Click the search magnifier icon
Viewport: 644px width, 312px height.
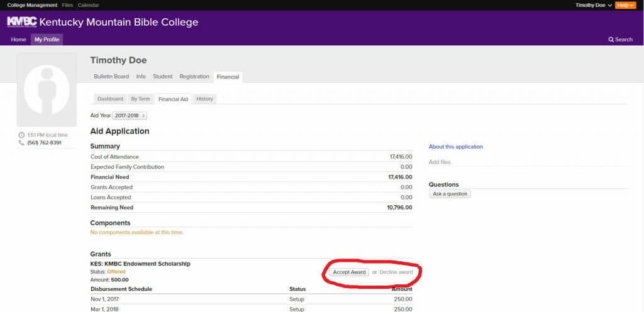tap(611, 40)
